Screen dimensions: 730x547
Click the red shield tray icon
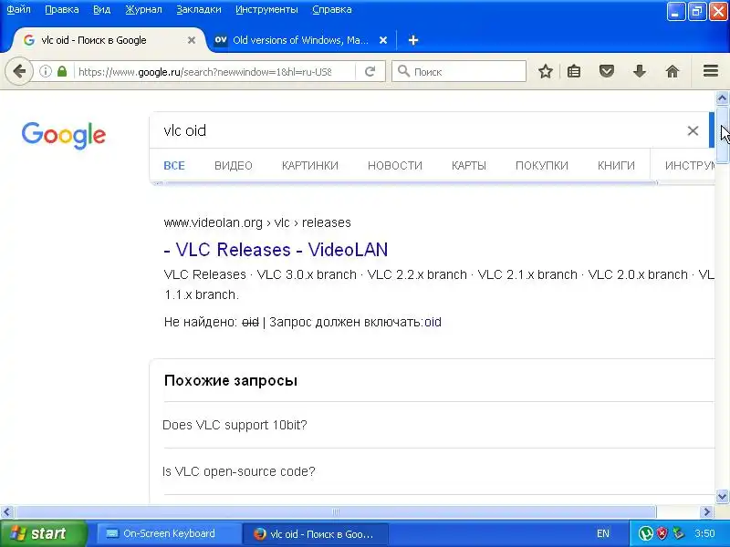[662, 533]
